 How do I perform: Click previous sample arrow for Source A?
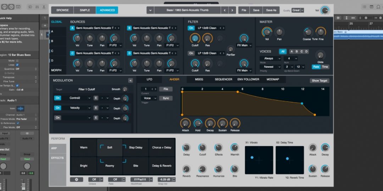pos(116,28)
